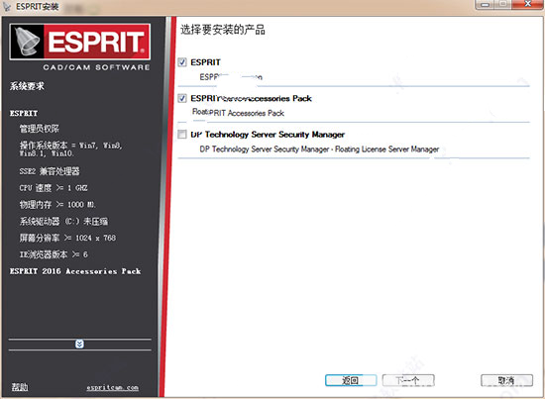Image resolution: width=545 pixels, height=399 pixels.
Task: Click the Floating License Server Manager description
Action: click(319, 150)
